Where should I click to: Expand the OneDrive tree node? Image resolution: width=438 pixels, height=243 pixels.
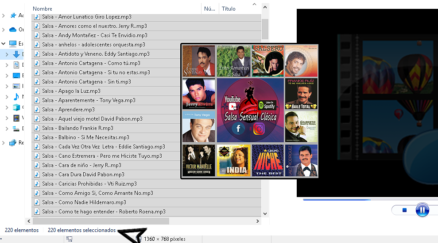(x=4, y=30)
